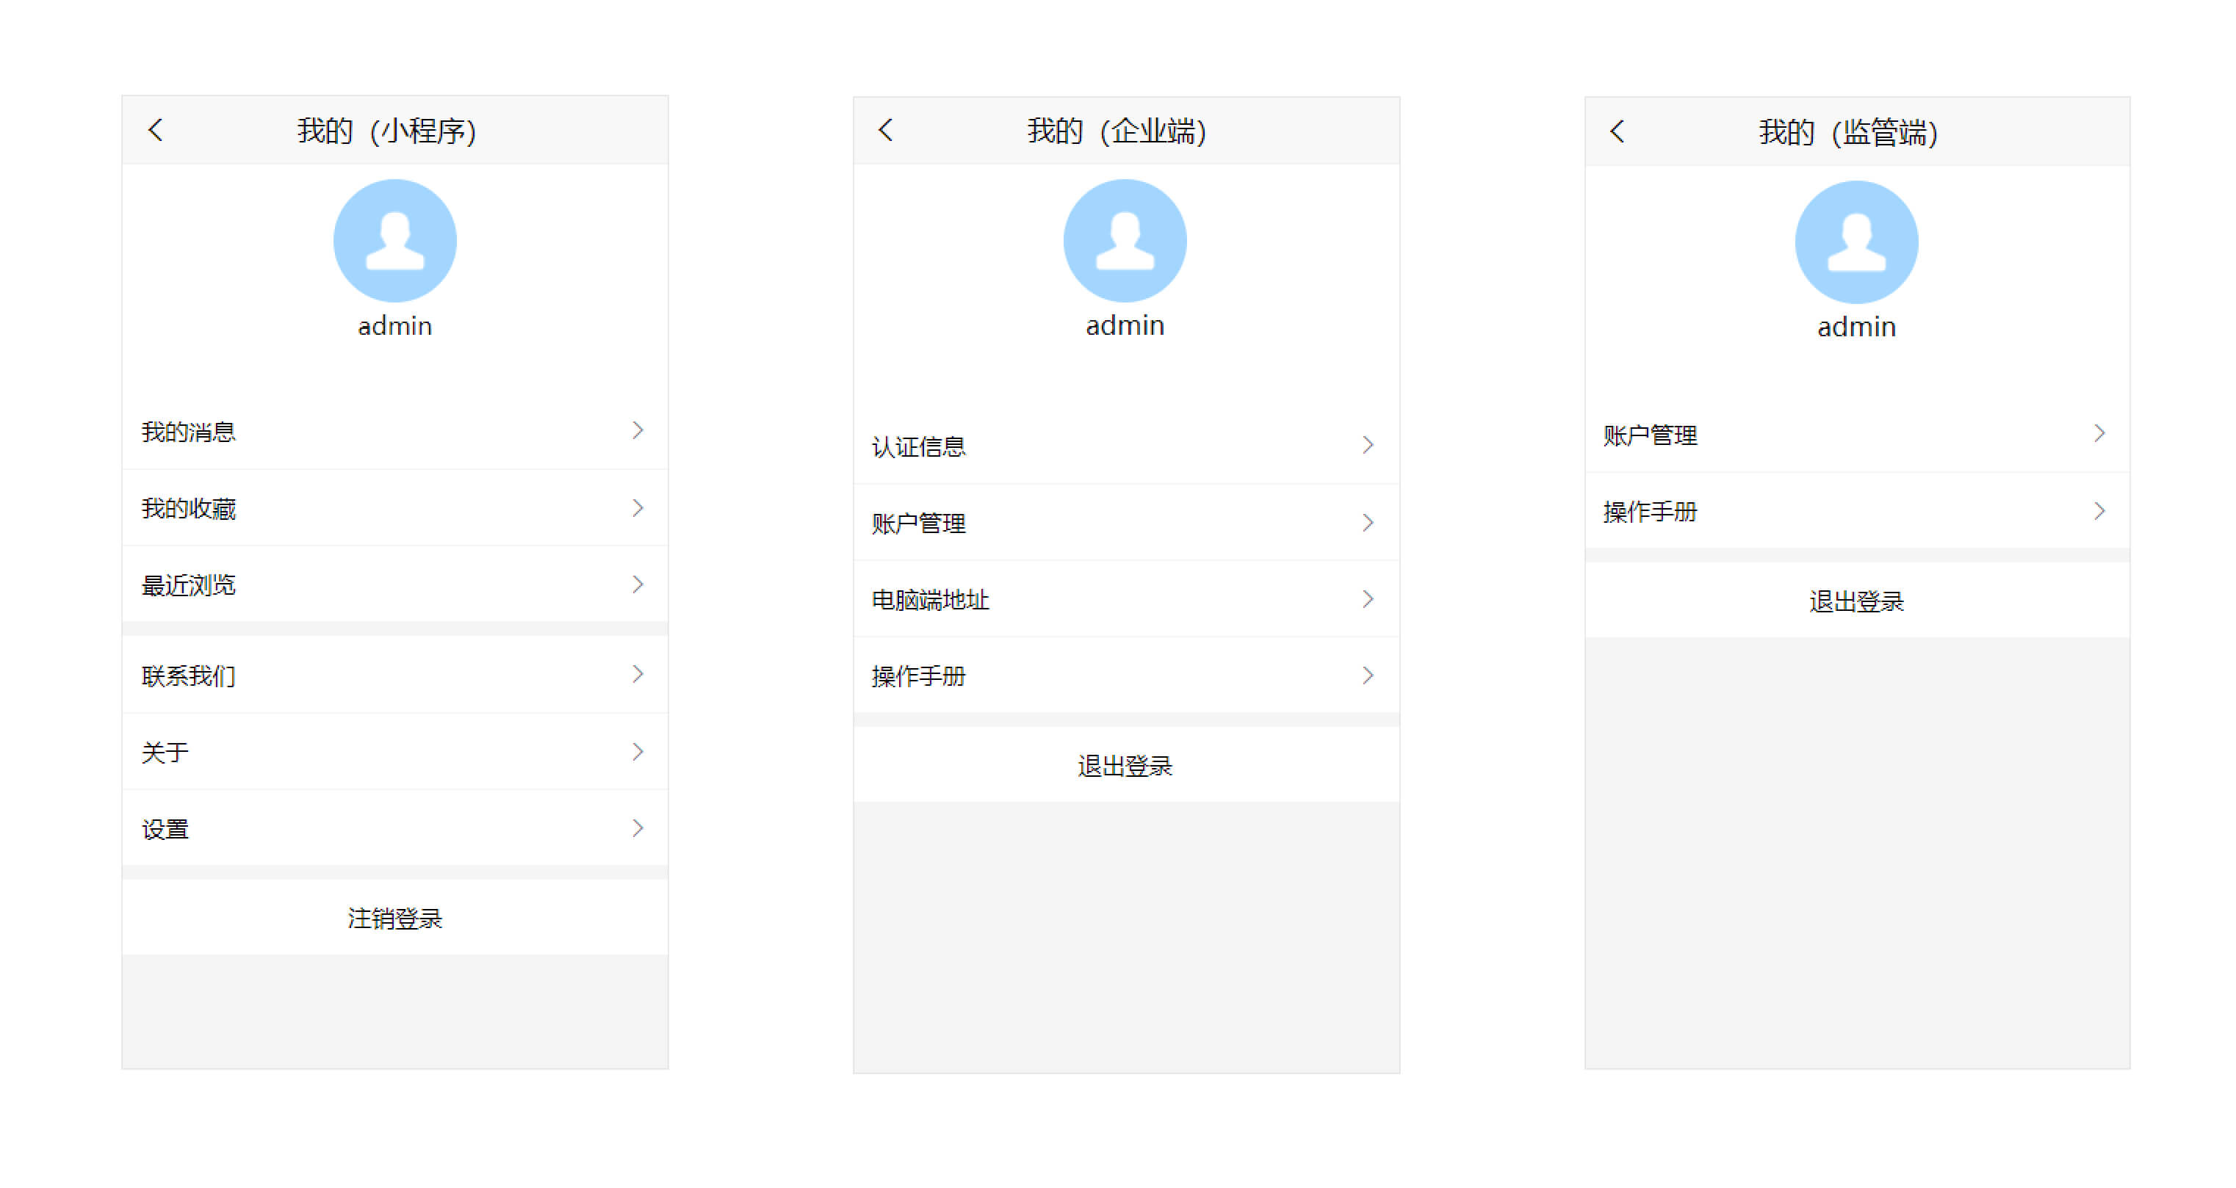The image size is (2236, 1188).
Task: Click the admin avatar on the 小程序 page
Action: pyautogui.click(x=395, y=240)
